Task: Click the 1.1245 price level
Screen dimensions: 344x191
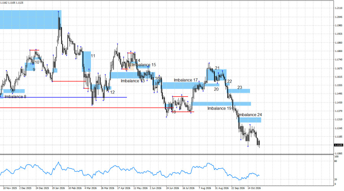Action: click(338, 128)
